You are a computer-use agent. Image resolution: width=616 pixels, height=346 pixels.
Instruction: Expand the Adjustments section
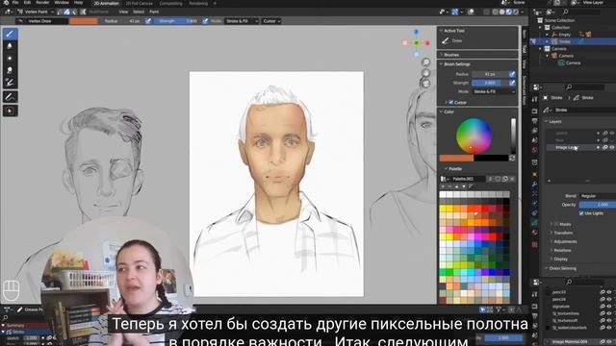pos(565,241)
